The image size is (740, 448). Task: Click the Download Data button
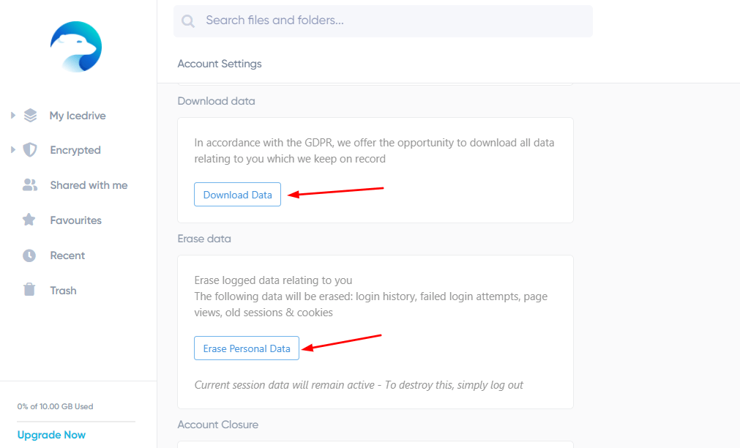pyautogui.click(x=237, y=194)
